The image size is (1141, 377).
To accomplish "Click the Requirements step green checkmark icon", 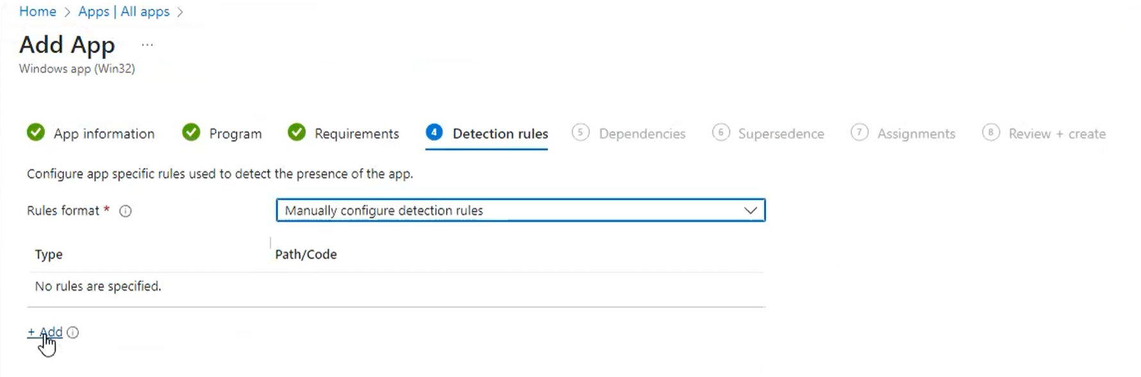I will pyautogui.click(x=297, y=132).
